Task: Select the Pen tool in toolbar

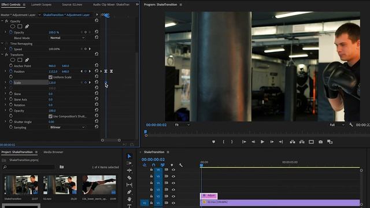Action: 129,192
